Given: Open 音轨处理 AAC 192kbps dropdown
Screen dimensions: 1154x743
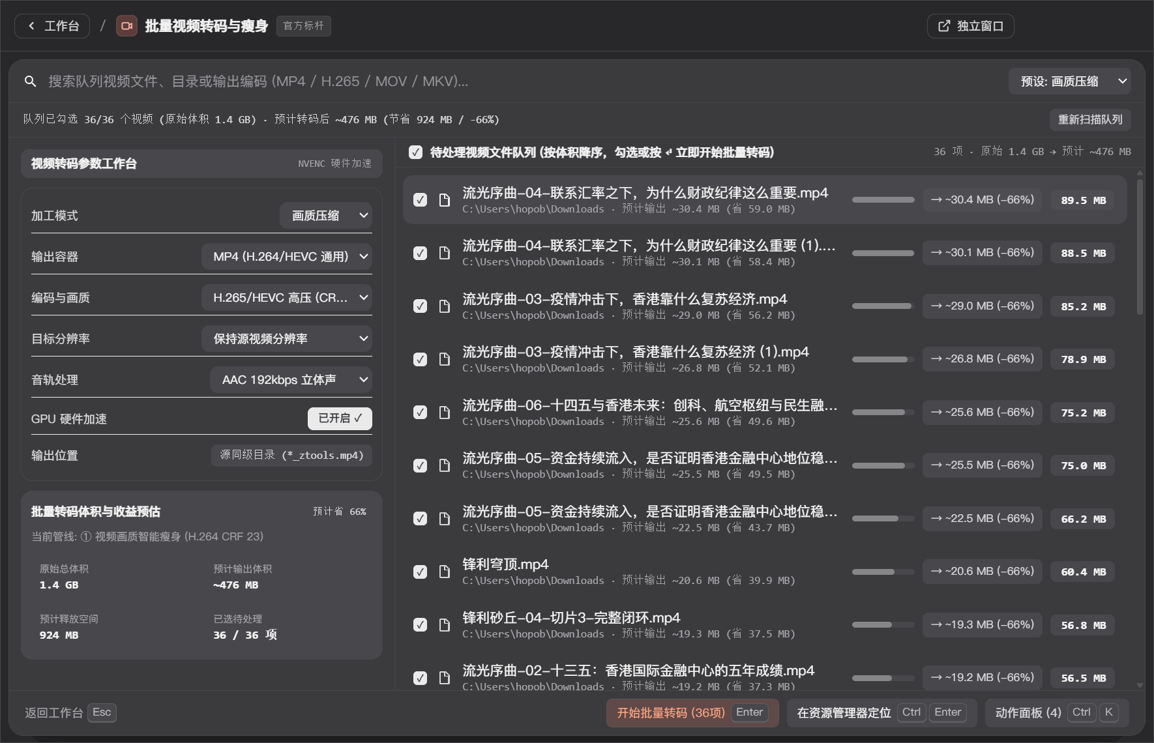Looking at the screenshot, I should click(291, 380).
